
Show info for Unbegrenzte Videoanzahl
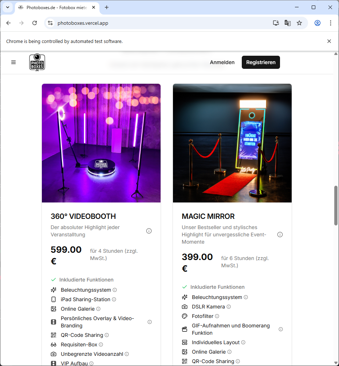pos(127,354)
